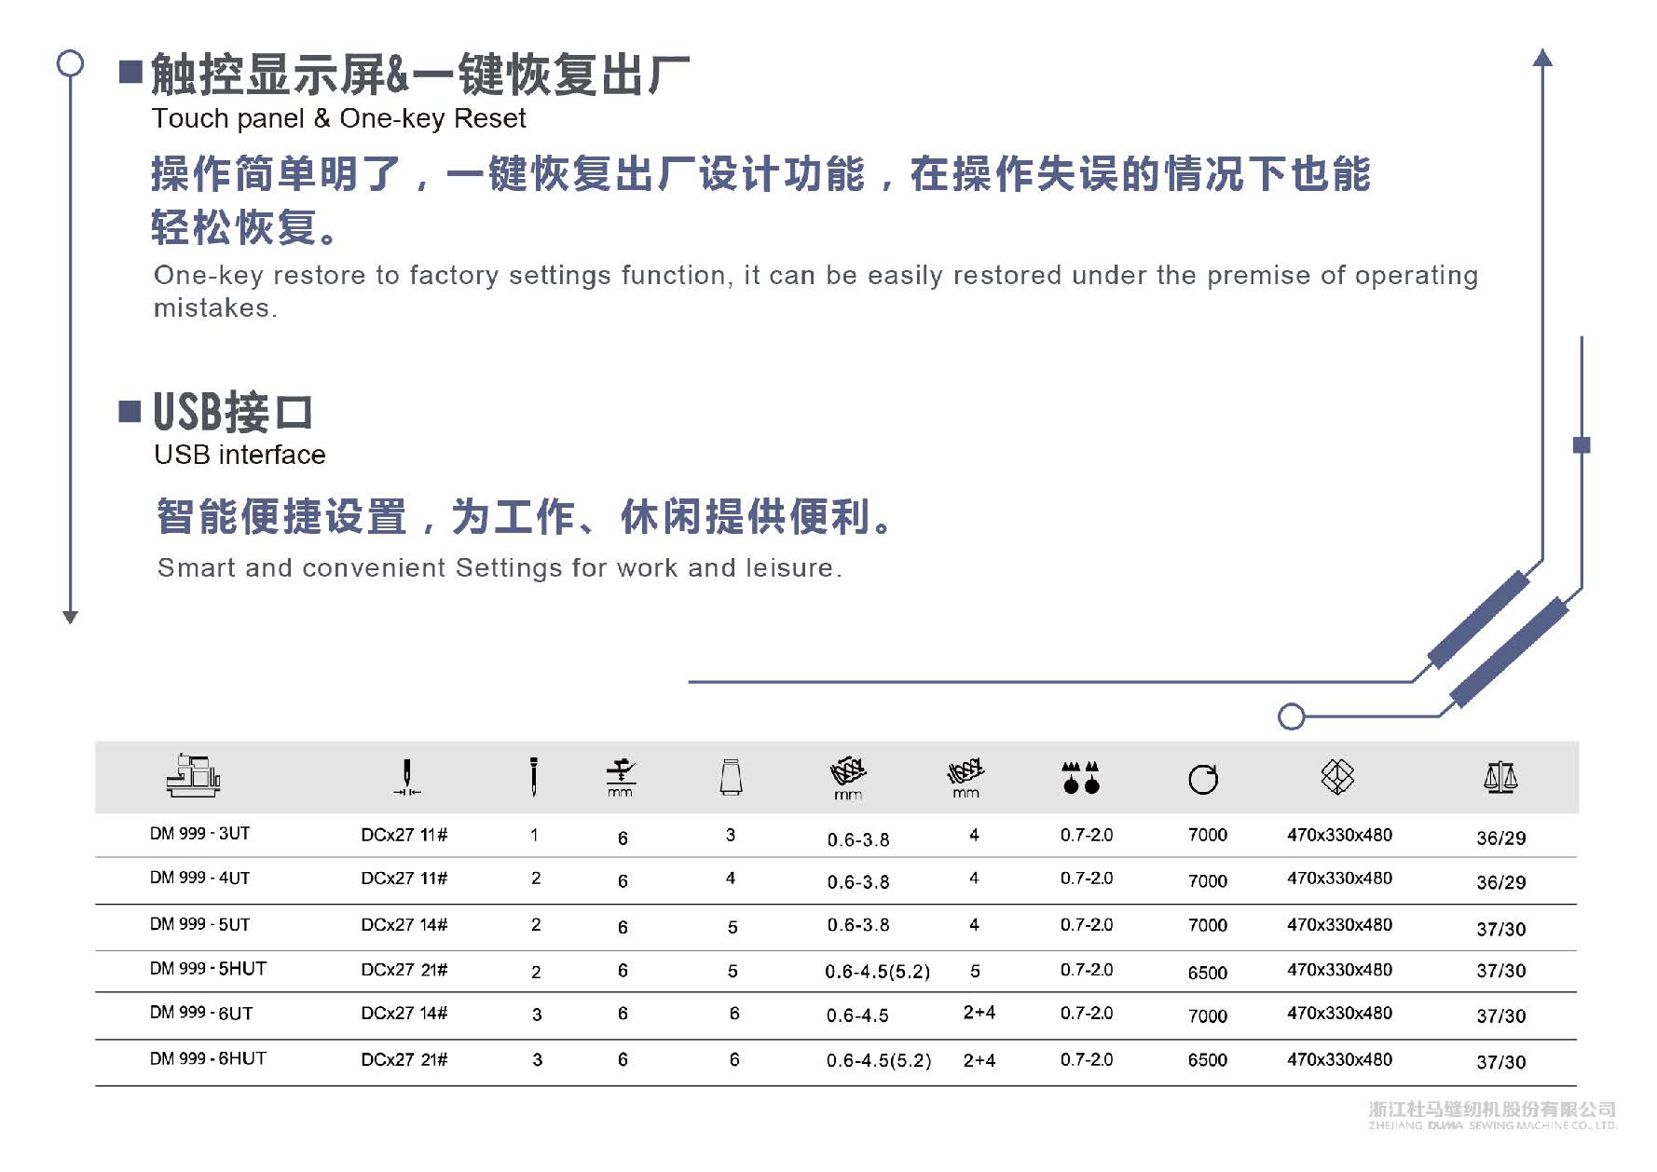Click the package dimensions box icon
The width and height of the screenshot is (1657, 1172).
[1337, 776]
